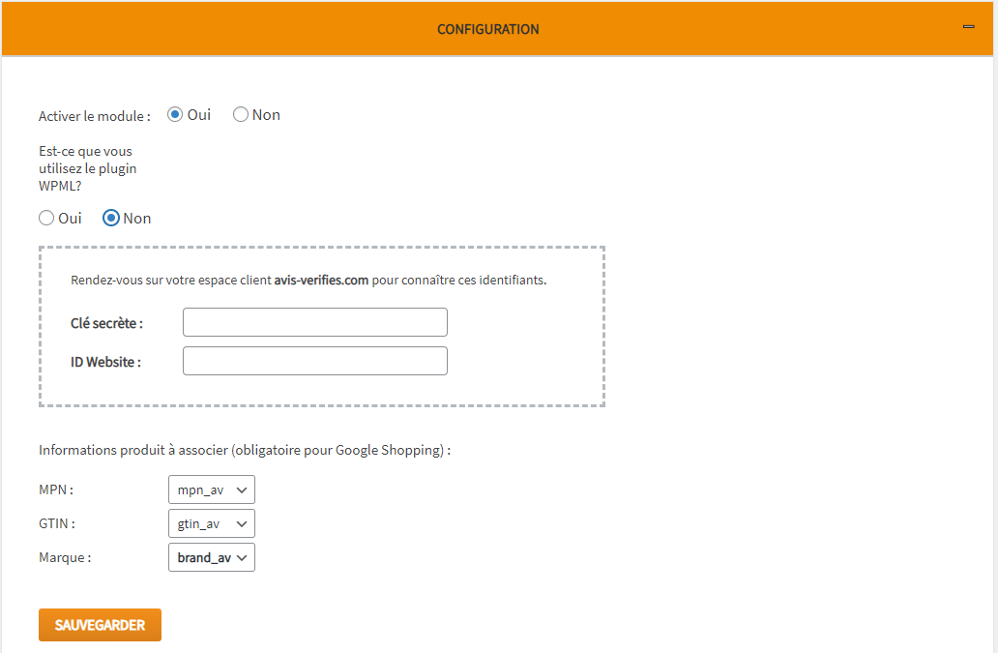Collapse the Configuration panel using minus icon
998x653 pixels.
(x=968, y=27)
